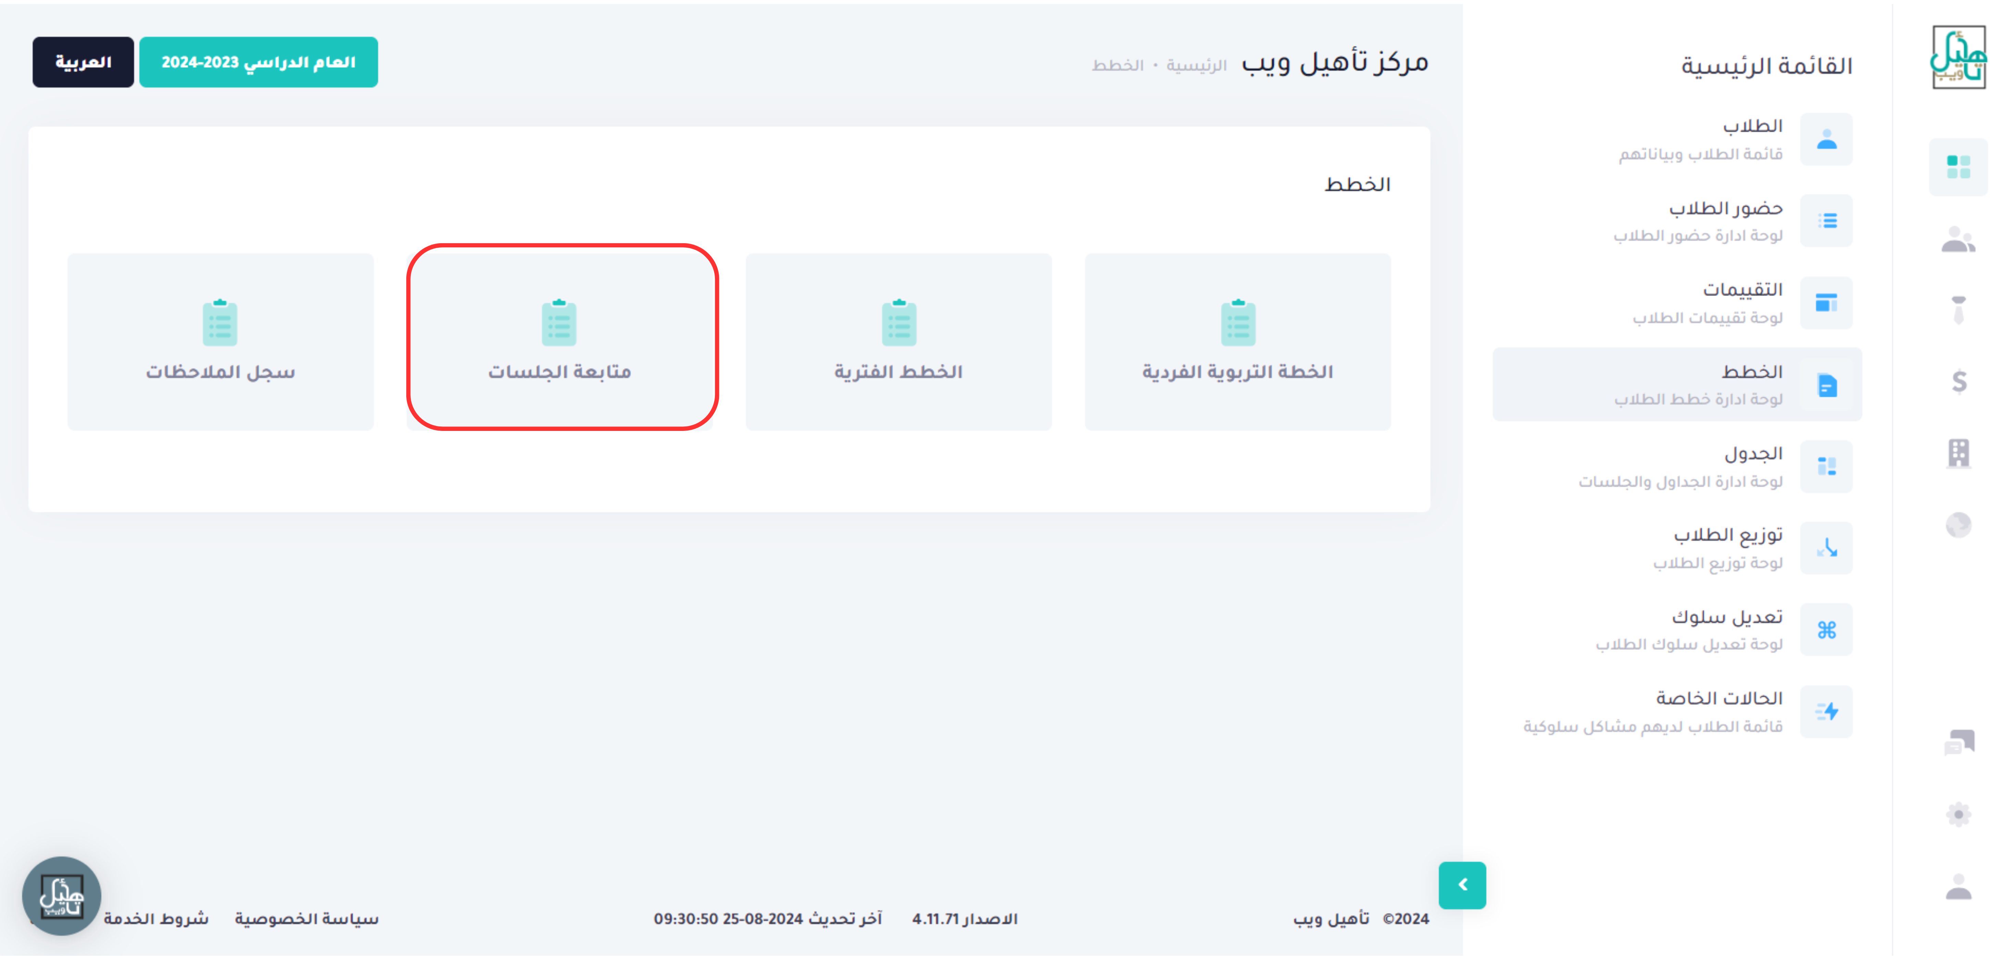This screenshot has width=2004, height=956.
Task: Click the الطلاب person icon
Action: click(1826, 139)
